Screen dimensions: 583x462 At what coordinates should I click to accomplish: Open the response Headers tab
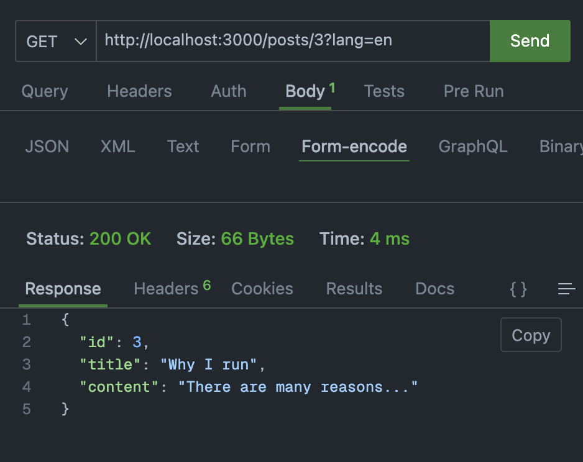click(165, 289)
